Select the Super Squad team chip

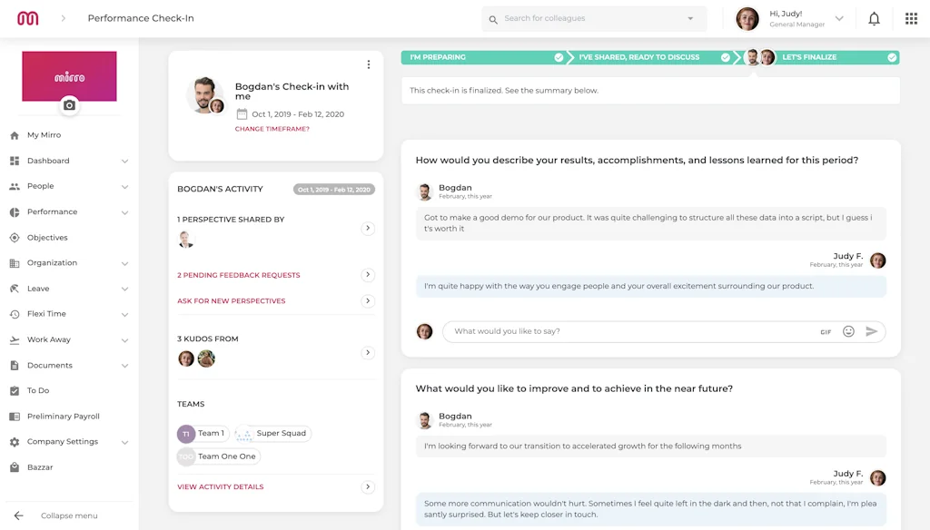(272, 434)
